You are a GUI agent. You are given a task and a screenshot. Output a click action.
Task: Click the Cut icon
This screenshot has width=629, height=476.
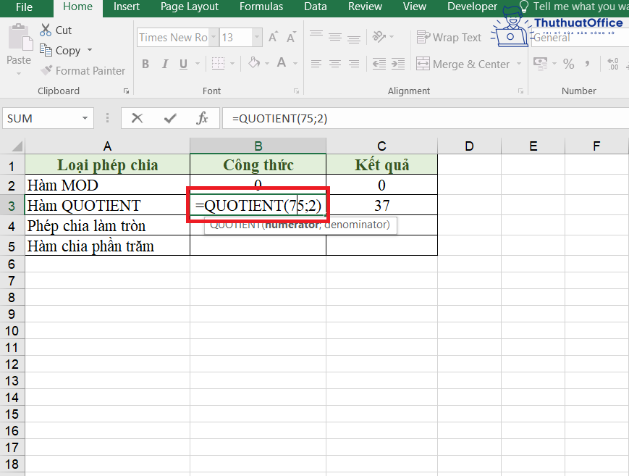pyautogui.click(x=45, y=30)
